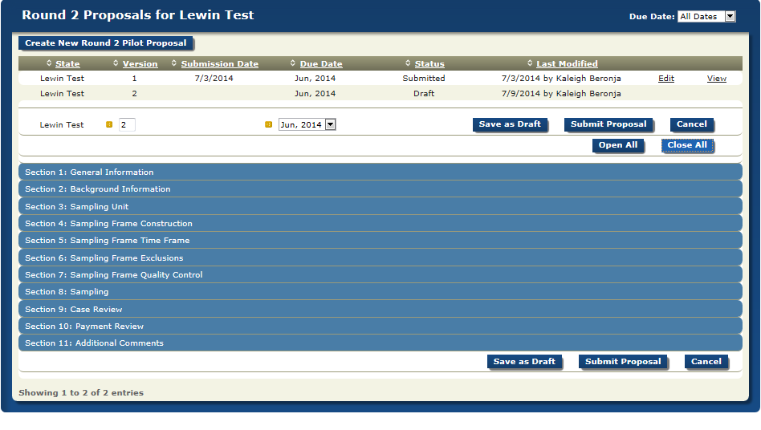Open the Jun, 2014 due date dropdown
Image resolution: width=761 pixels, height=430 pixels.
307,124
